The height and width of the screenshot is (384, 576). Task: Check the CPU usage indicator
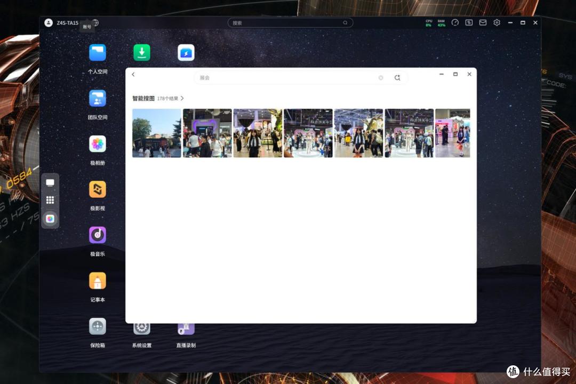click(x=429, y=23)
